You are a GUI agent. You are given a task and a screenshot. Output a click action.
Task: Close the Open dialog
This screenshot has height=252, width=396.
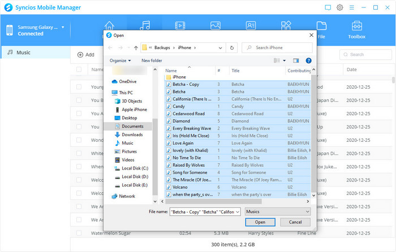click(311, 36)
